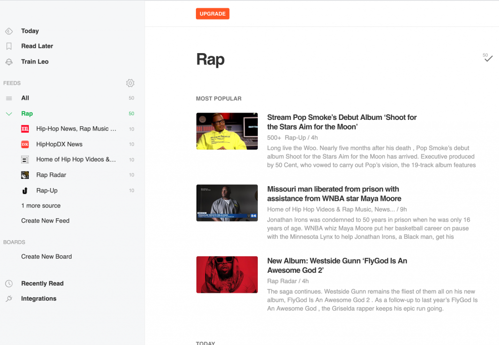Click the Recently Read clock icon

[9, 284]
